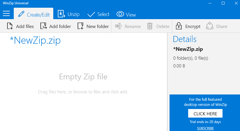The height and width of the screenshot is (131, 240).
Task: Click the Delete trash can icon
Action: pos(150,26)
